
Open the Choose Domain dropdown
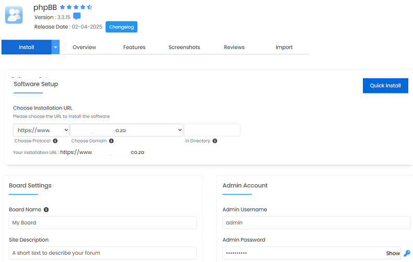click(x=126, y=130)
